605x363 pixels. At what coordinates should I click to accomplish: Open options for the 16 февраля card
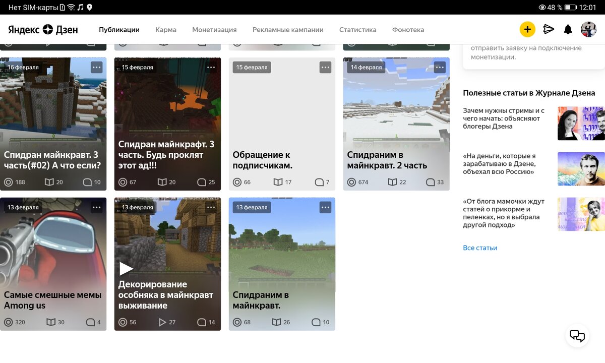click(96, 67)
